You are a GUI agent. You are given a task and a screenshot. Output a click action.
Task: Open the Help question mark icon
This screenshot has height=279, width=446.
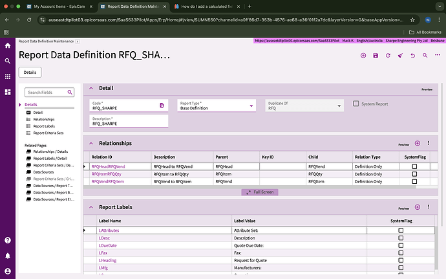click(8, 240)
